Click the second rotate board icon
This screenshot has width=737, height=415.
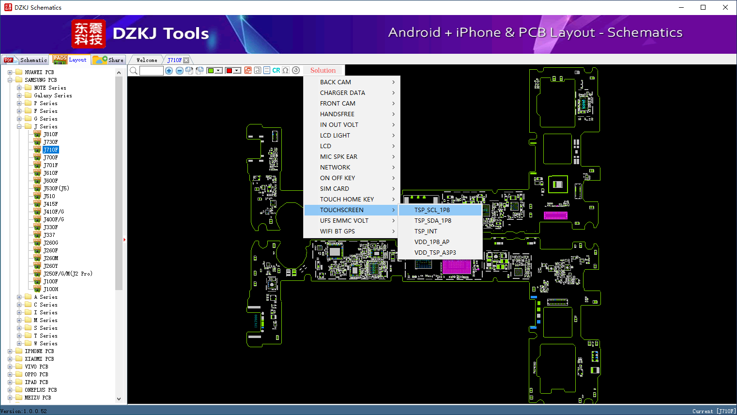199,71
